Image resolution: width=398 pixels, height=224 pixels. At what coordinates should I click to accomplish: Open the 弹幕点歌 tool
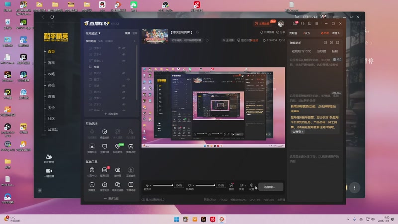tap(131, 148)
